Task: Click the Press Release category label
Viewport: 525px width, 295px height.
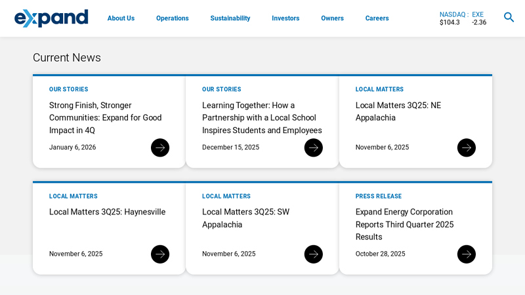Action: click(x=379, y=196)
